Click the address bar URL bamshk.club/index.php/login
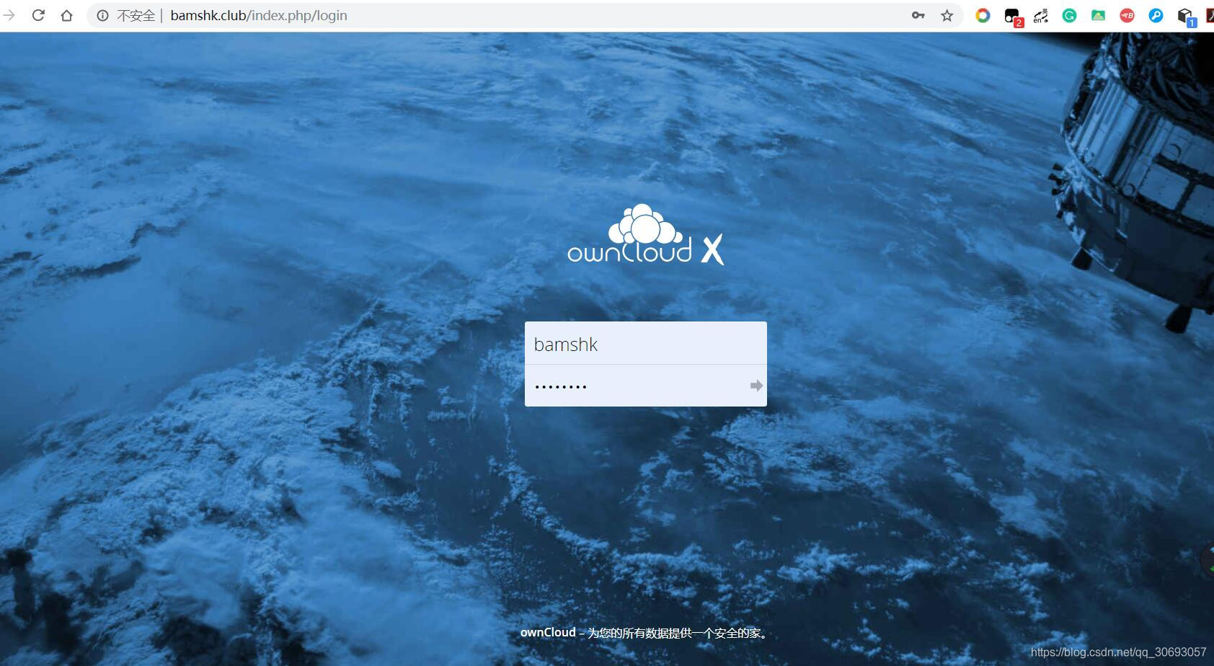Image resolution: width=1214 pixels, height=666 pixels. tap(259, 15)
